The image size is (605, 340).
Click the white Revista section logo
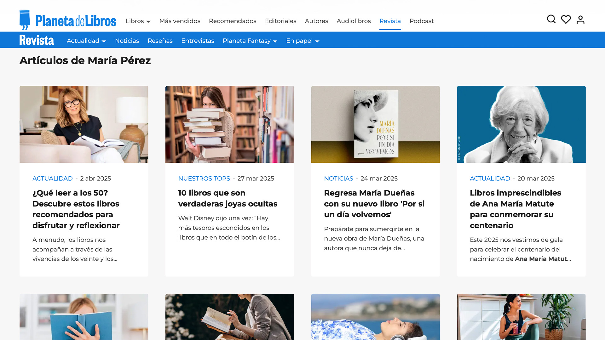point(37,40)
